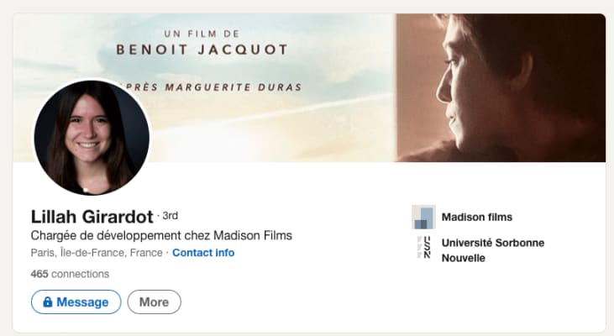
Task: Click the Paris, Île-de-France location text
Action: click(96, 252)
